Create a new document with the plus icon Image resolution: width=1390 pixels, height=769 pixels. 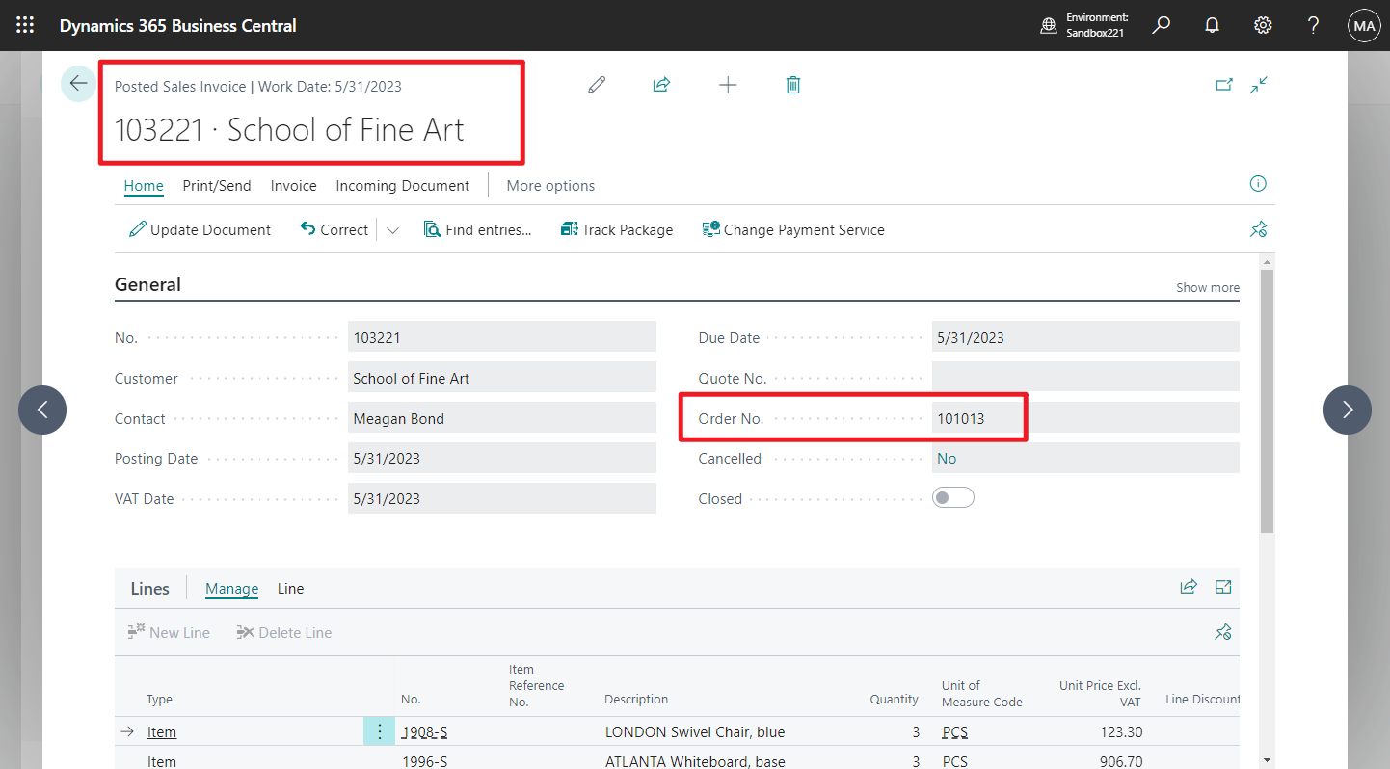728,85
